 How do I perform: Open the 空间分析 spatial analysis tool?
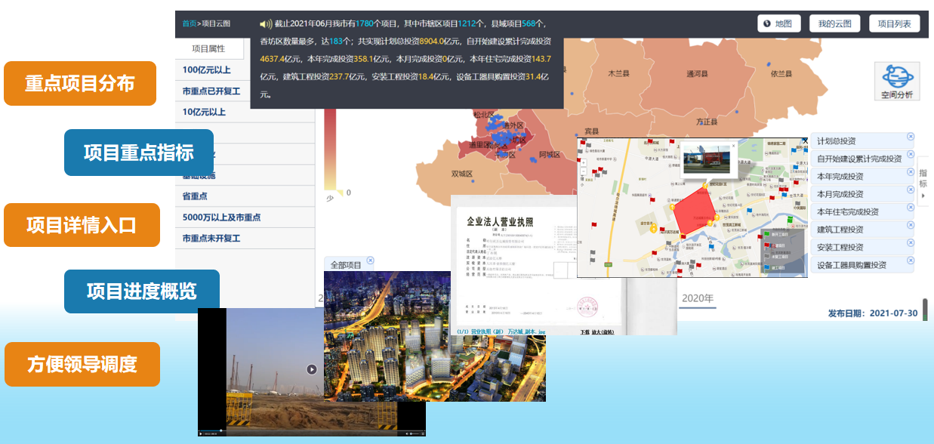tap(897, 82)
